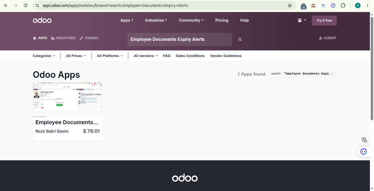
Task: Click the Try it free button
Action: (324, 20)
